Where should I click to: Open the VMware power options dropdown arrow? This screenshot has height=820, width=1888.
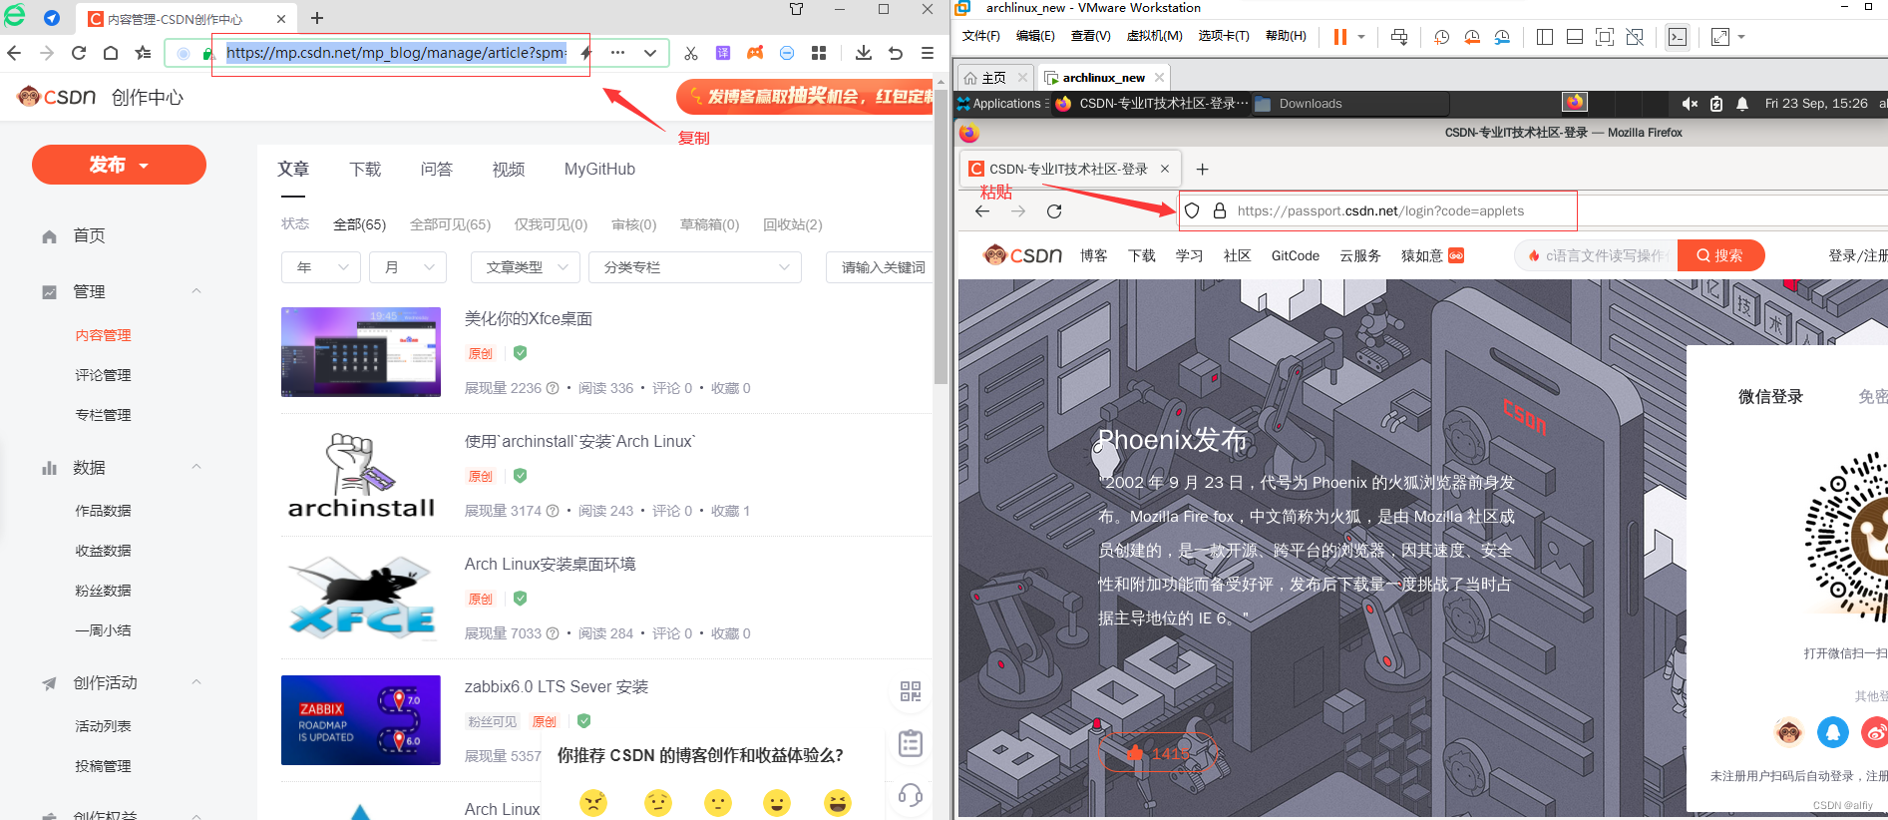(x=1361, y=37)
